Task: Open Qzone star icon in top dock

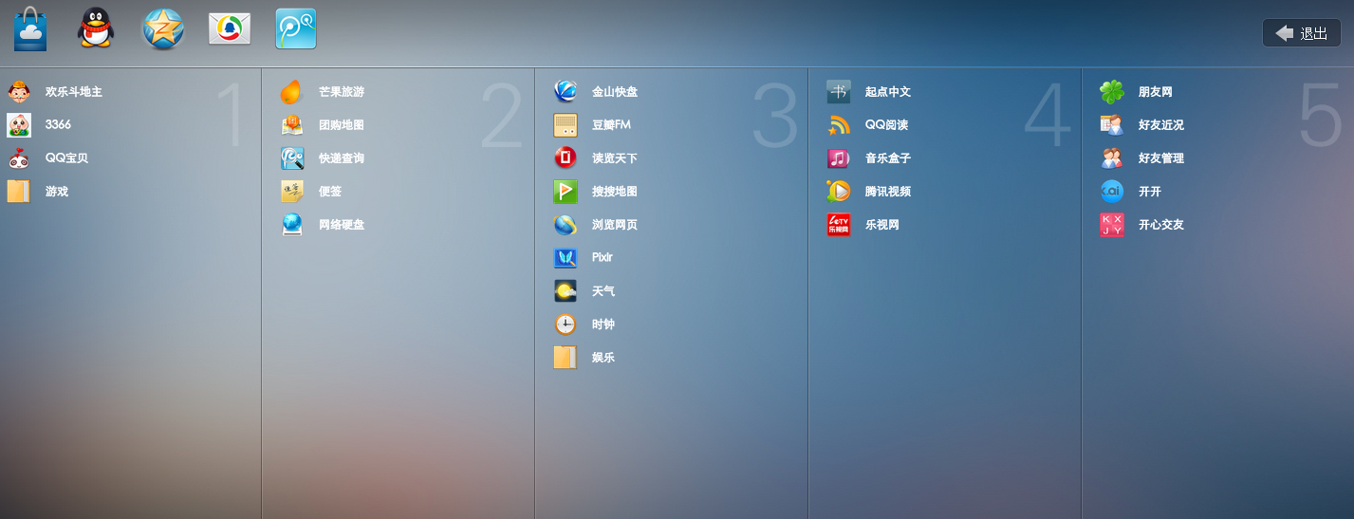Action: [162, 28]
